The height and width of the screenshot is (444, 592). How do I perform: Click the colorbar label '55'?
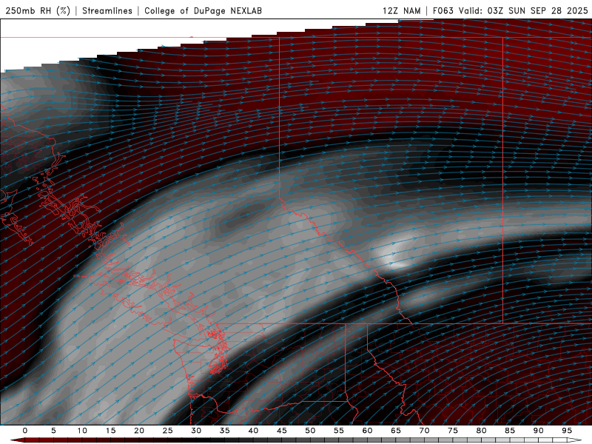339,431
